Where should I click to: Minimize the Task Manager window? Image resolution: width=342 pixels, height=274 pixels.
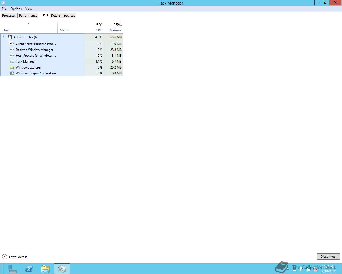318,3
